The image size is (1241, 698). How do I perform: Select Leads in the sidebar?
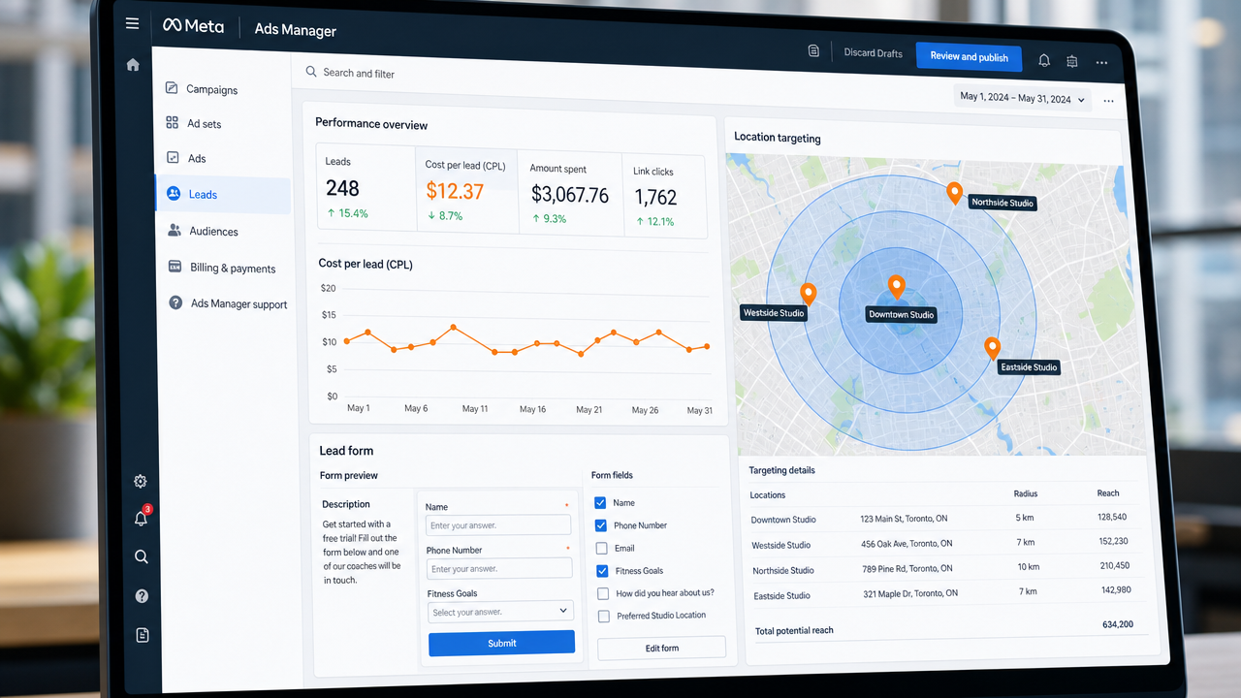(x=223, y=194)
